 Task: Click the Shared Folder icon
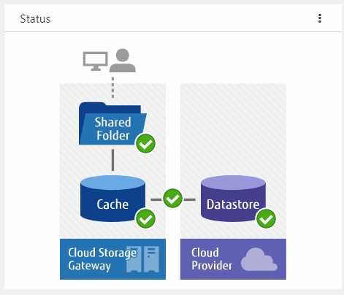click(112, 123)
